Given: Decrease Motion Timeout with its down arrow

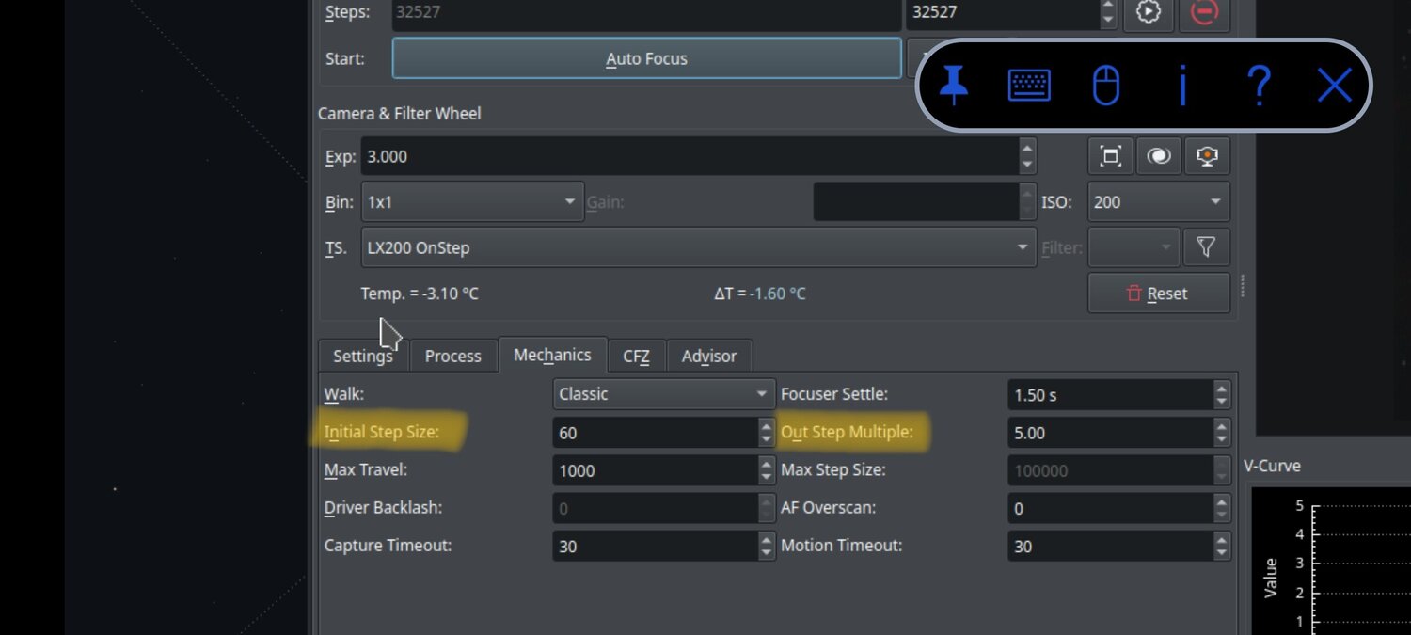Looking at the screenshot, I should click(x=1221, y=553).
